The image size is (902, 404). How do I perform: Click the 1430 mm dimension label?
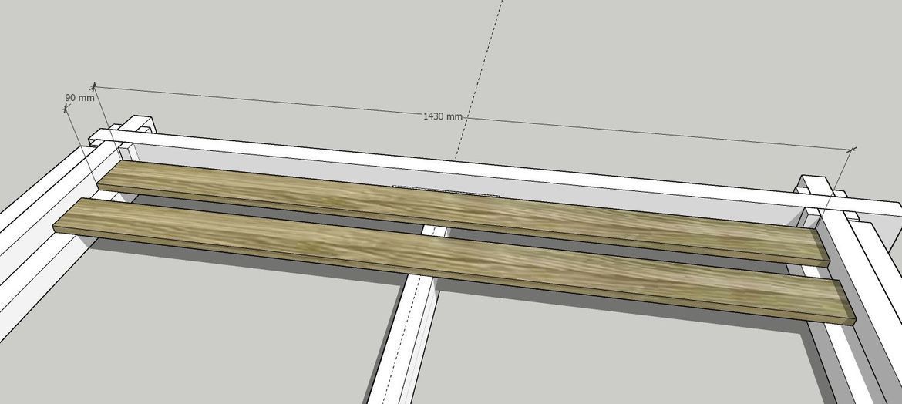click(443, 116)
